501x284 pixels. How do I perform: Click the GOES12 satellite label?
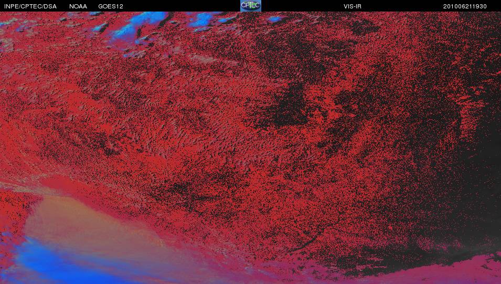tap(111, 6)
